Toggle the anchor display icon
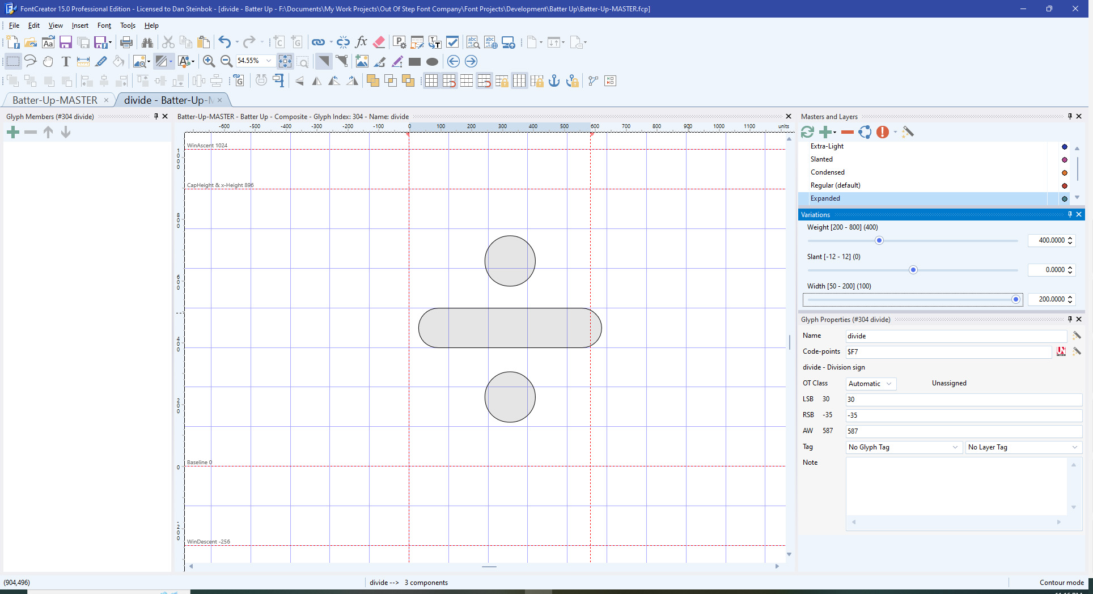 click(554, 81)
